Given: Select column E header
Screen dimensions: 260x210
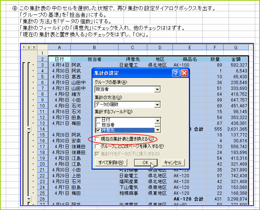Looking at the screenshot, I should [190, 47].
